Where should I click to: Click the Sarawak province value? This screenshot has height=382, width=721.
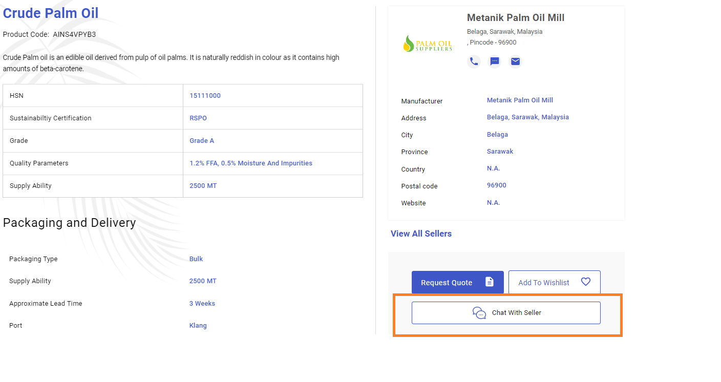(x=500, y=152)
